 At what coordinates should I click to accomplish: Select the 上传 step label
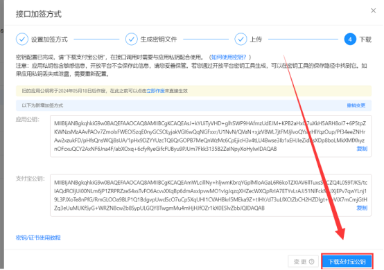256,39
